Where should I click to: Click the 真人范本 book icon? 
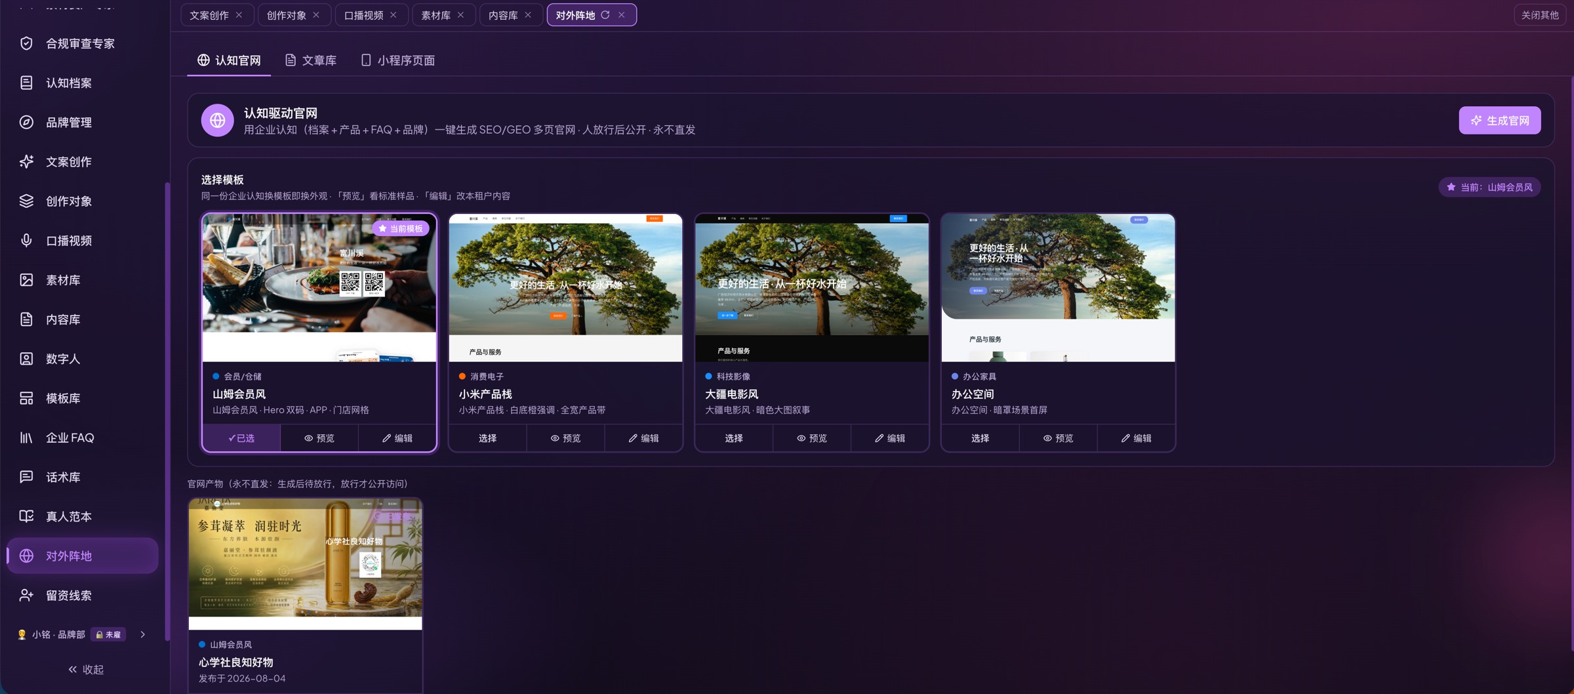[x=26, y=516]
